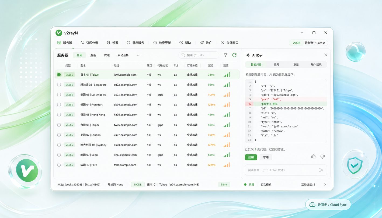382x218 pixels.
Task: Click the thumbs up icon
Action: tap(313, 156)
